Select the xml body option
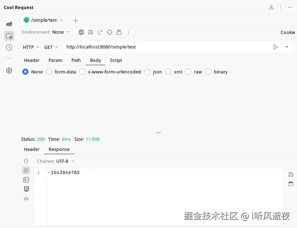Screen dimensions: 297x228 point(168,72)
